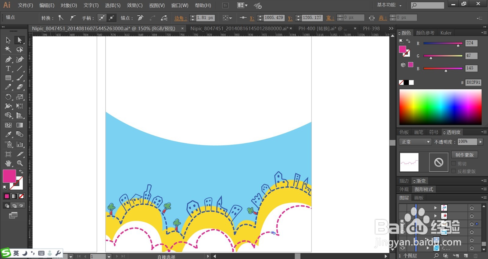Choose the Rotate tool
Image resolution: width=488 pixels, height=259 pixels.
click(x=8, y=97)
